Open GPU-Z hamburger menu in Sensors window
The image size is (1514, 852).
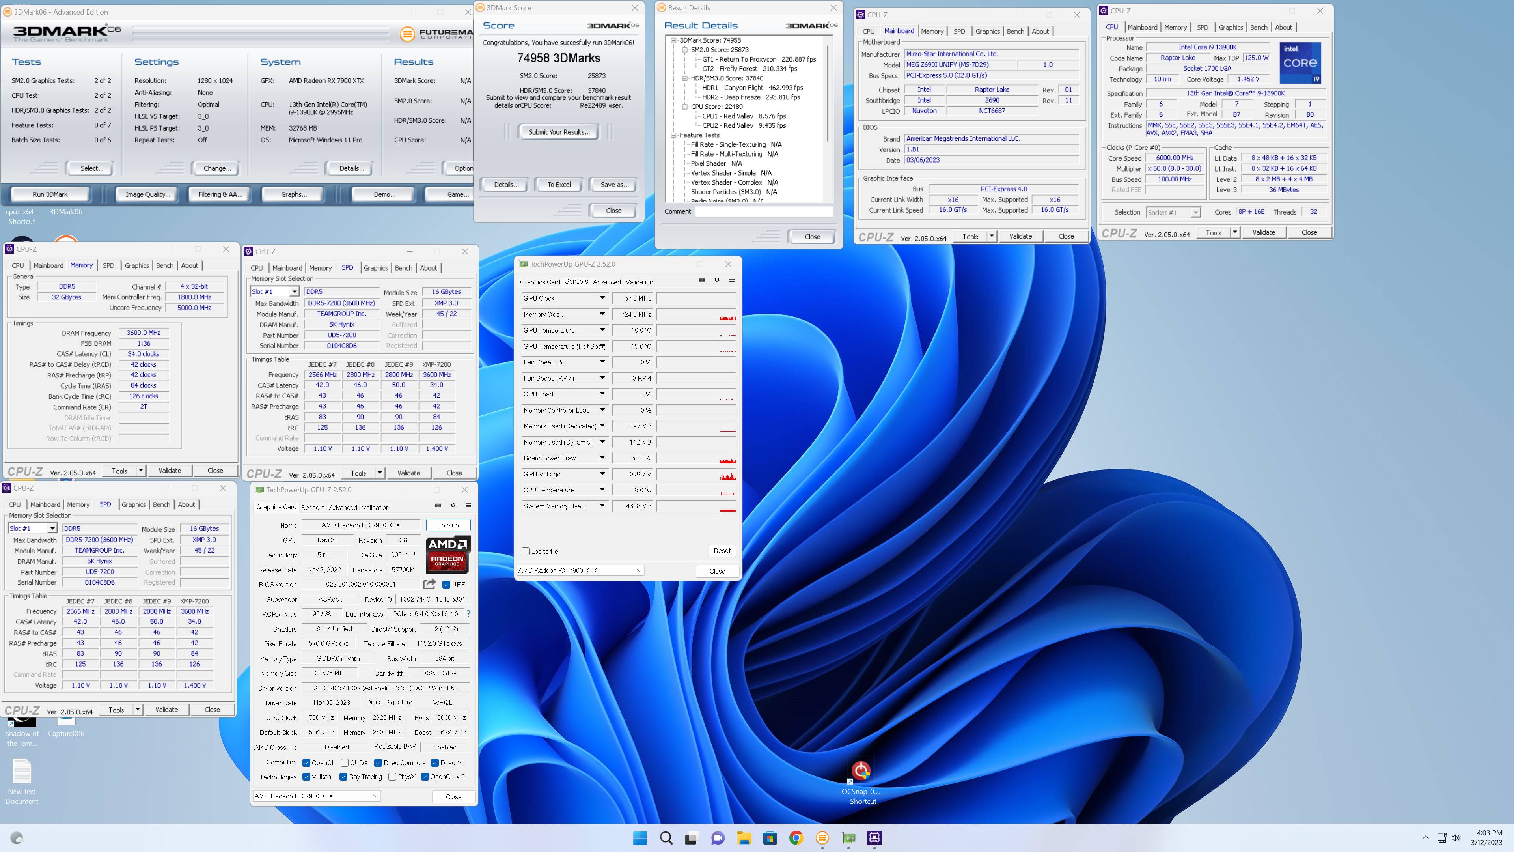[x=732, y=280]
